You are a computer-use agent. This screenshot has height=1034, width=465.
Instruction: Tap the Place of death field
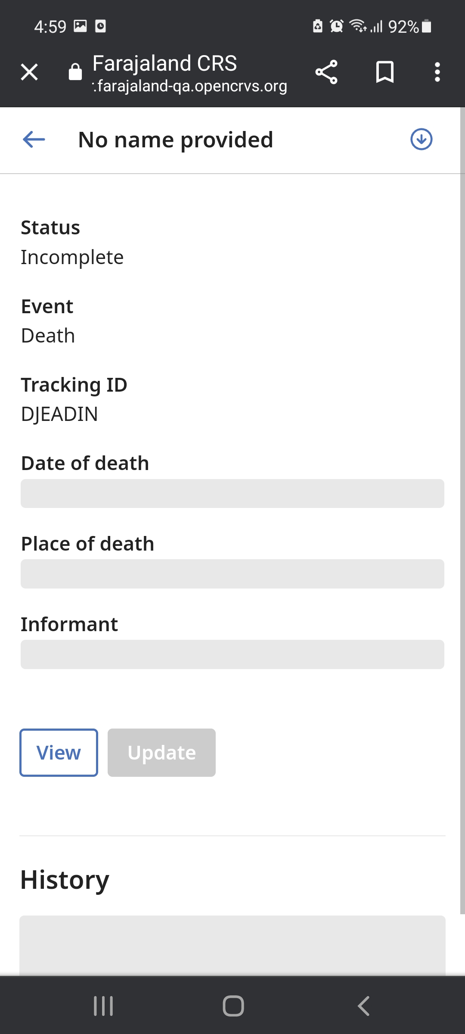tap(232, 574)
